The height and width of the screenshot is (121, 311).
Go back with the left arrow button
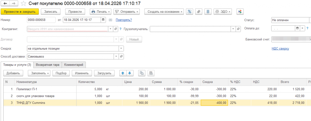(x=5, y=3)
